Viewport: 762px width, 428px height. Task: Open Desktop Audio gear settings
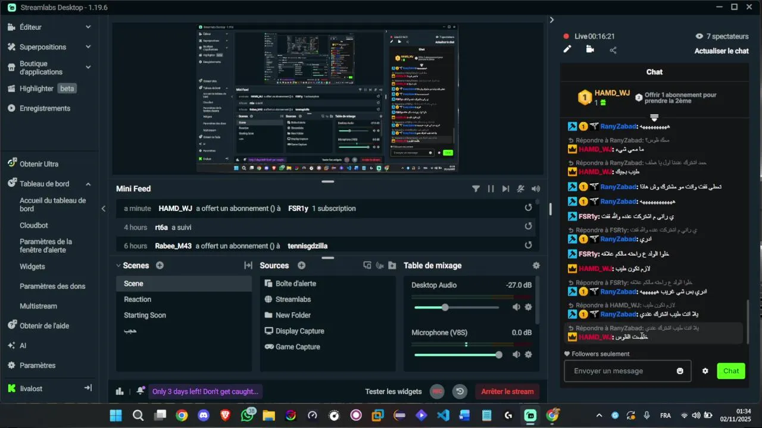528,307
